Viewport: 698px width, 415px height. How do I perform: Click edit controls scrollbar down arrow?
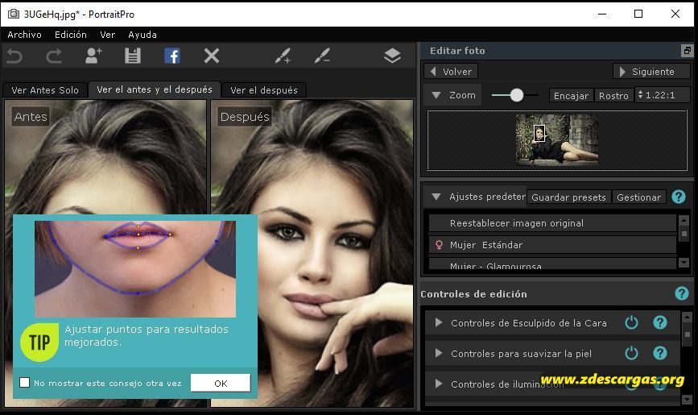(687, 399)
